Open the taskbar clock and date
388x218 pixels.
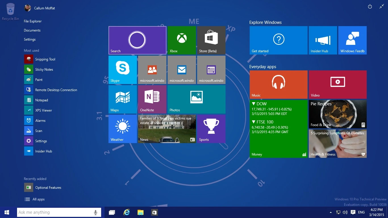pos(377,212)
